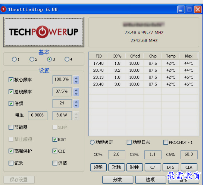Minimize the ThrottleStop window

(181, 9)
